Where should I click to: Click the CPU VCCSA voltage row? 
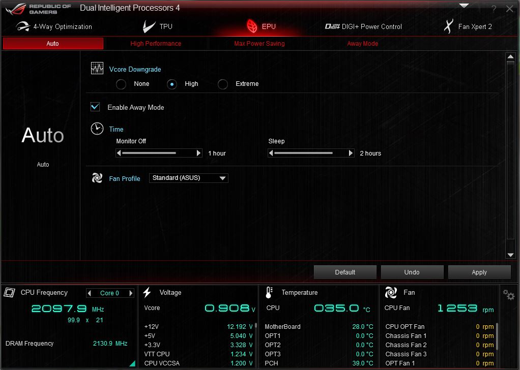tap(198, 363)
